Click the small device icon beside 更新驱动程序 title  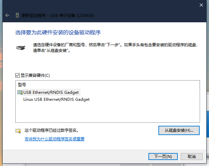point(17,15)
